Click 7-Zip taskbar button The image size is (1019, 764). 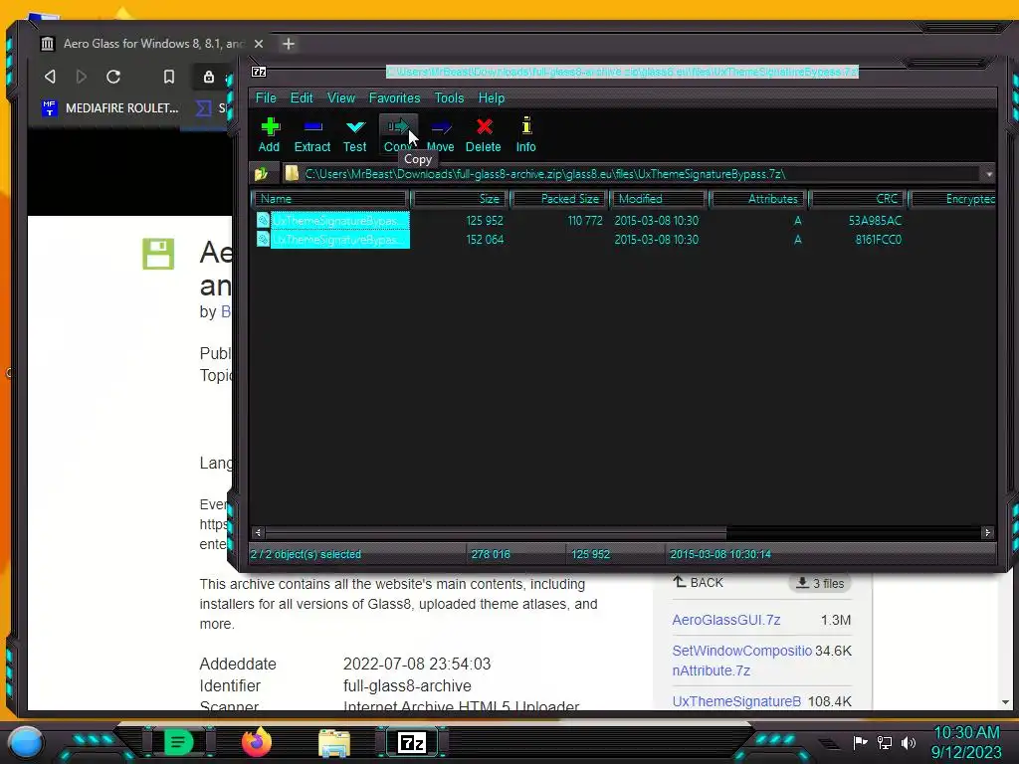pos(411,742)
